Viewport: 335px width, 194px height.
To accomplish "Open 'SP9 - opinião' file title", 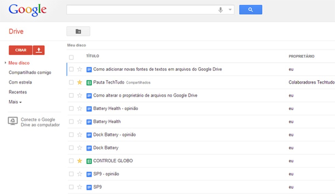I will coord(106,174).
